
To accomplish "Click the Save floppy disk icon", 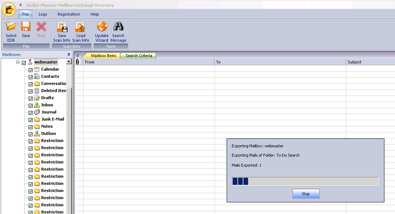I will 26,26.
